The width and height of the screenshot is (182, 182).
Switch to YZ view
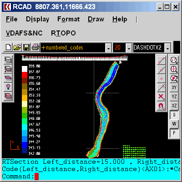[174, 96]
